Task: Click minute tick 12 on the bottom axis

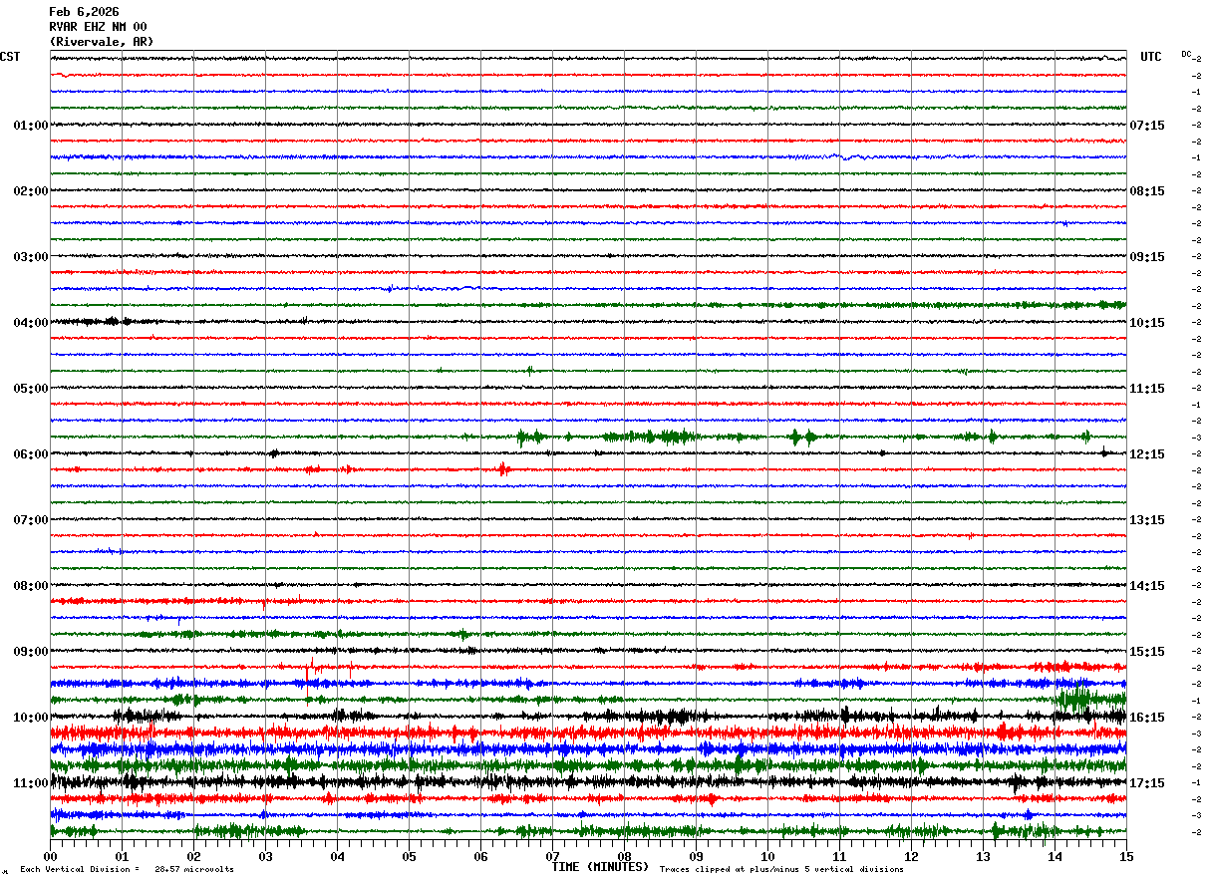Action: (x=911, y=856)
